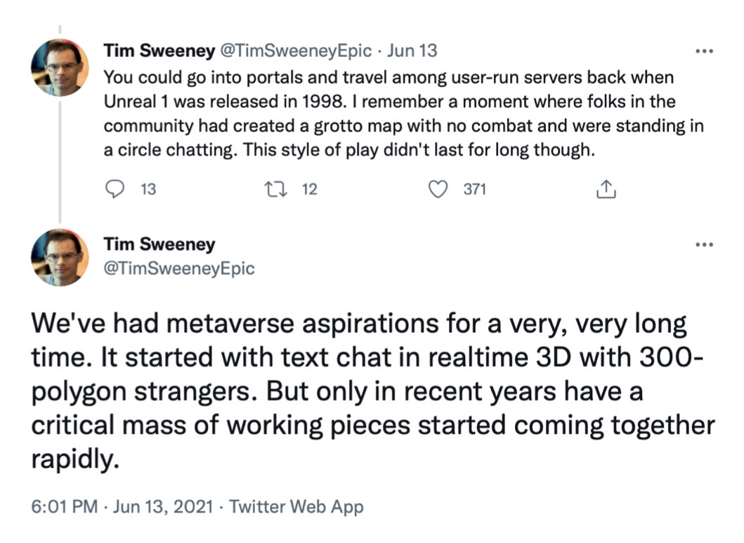Open the Tim Sweeney name link in the top tweet
Viewport: 744px width, 543px height.
pos(159,51)
